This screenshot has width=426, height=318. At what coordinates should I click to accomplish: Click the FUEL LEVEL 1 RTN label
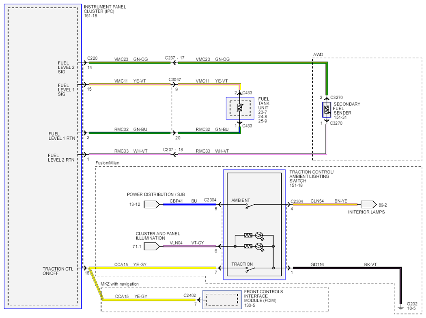(x=62, y=136)
